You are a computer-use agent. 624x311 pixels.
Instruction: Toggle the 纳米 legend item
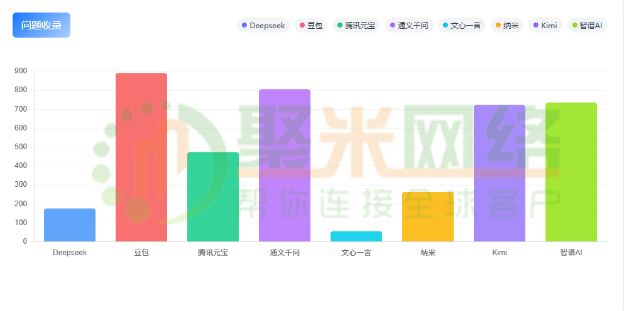pyautogui.click(x=507, y=26)
